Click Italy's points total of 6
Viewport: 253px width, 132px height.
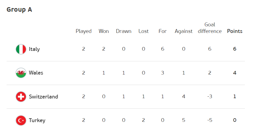point(235,49)
